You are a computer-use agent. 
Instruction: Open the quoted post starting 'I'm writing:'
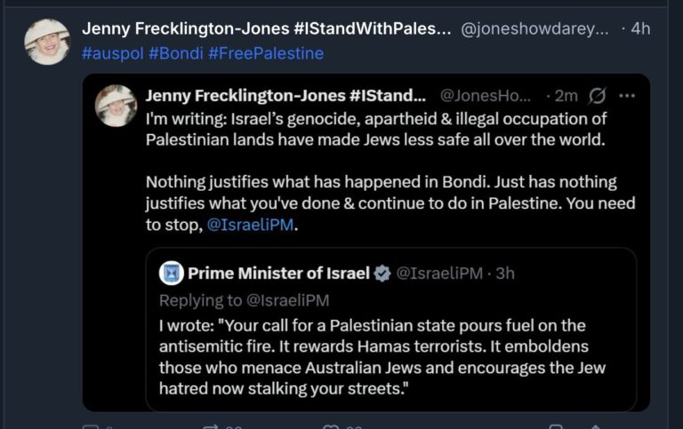click(391, 160)
